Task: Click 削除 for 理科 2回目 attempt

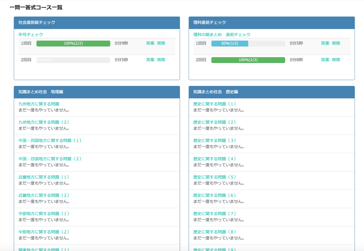Action: [336, 59]
